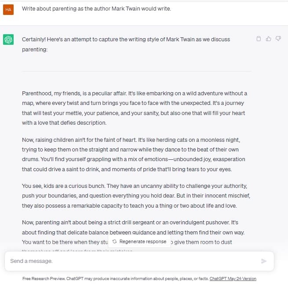Click the user prompt about Mark Twain
288x284 pixels.
(96, 9)
